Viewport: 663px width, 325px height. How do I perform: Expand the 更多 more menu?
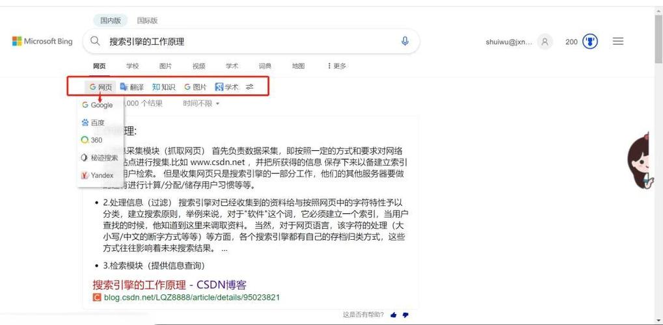pyautogui.click(x=336, y=66)
